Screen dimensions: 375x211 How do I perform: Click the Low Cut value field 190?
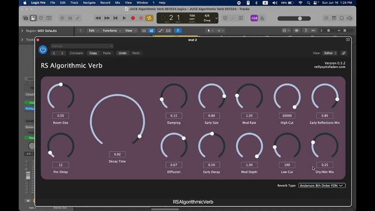pos(287,165)
